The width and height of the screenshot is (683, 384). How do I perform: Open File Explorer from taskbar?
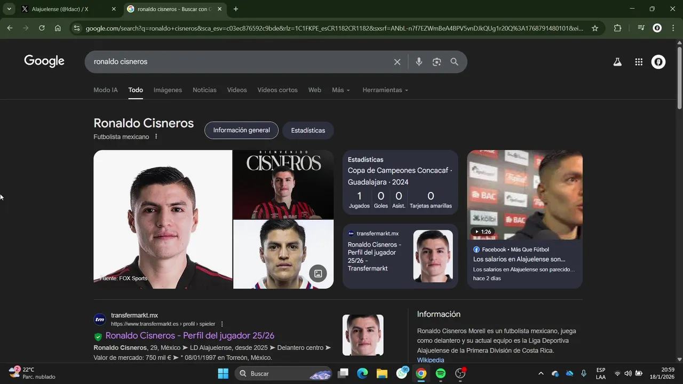[x=382, y=373]
